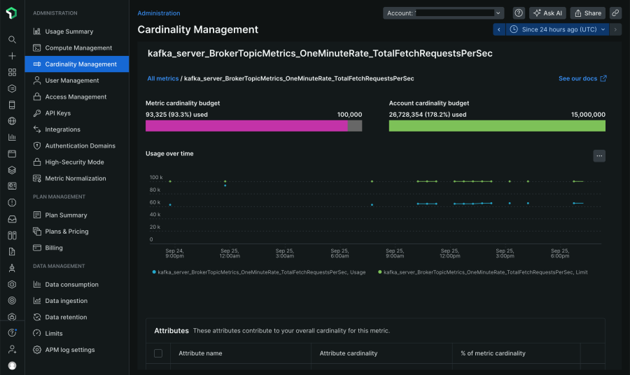This screenshot has width=630, height=375.
Task: Click the user avatar at bottom left
Action: pyautogui.click(x=12, y=365)
